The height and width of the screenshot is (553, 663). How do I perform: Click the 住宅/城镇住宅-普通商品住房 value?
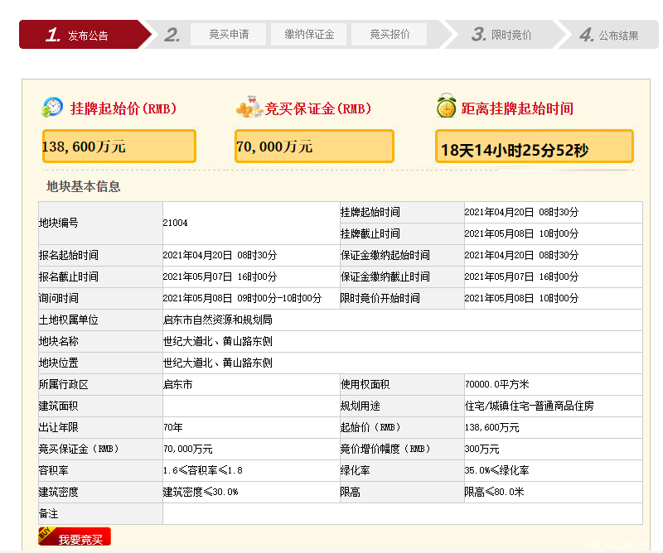529,406
